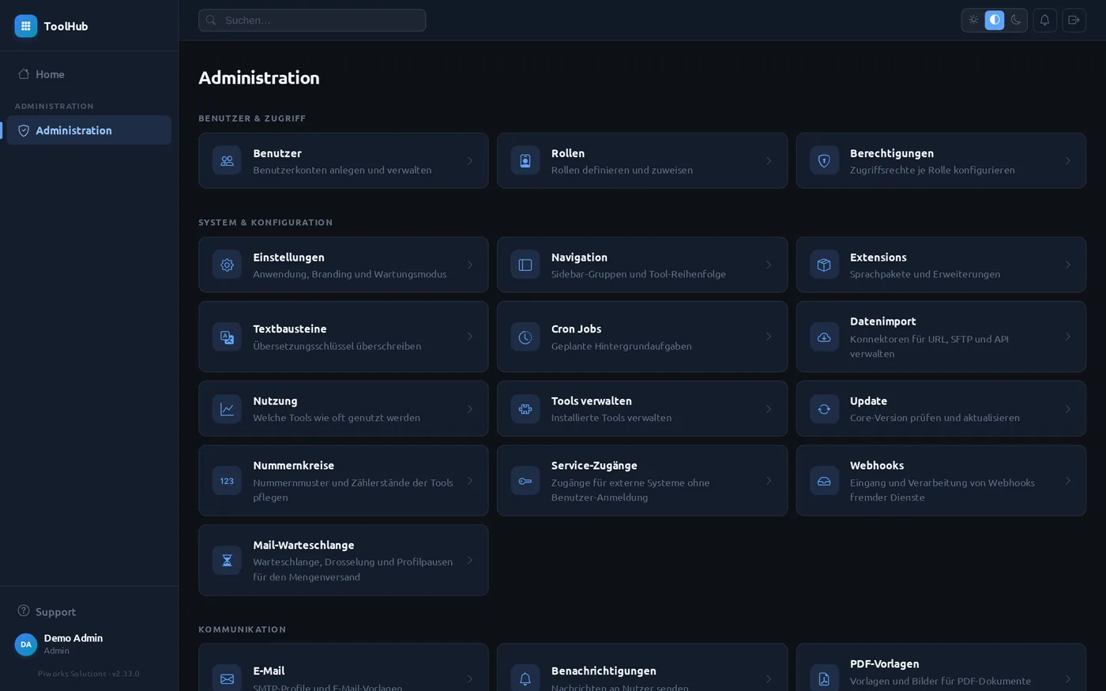Click the Mail-Warteschlange hourglass icon
Image resolution: width=1106 pixels, height=691 pixels.
[227, 561]
